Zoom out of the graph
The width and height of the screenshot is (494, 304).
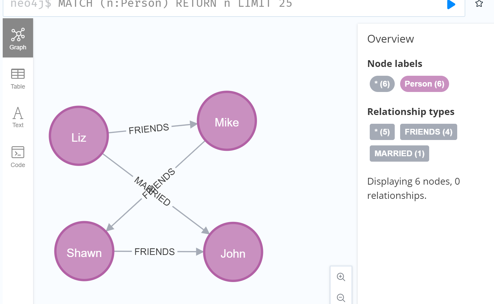[341, 297]
